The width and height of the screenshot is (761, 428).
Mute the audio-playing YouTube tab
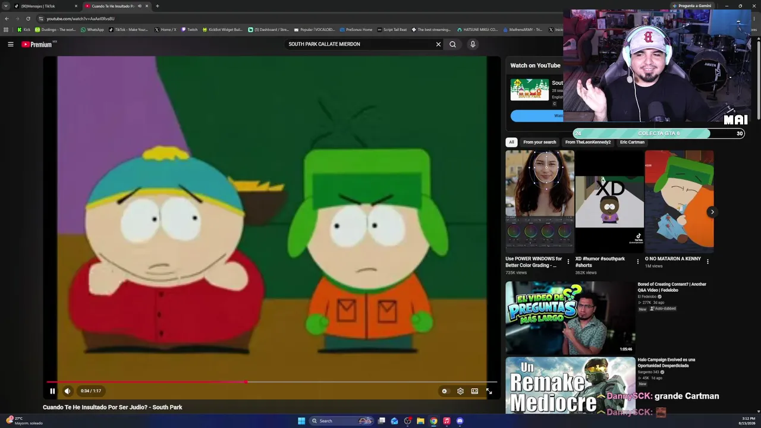coord(140,6)
